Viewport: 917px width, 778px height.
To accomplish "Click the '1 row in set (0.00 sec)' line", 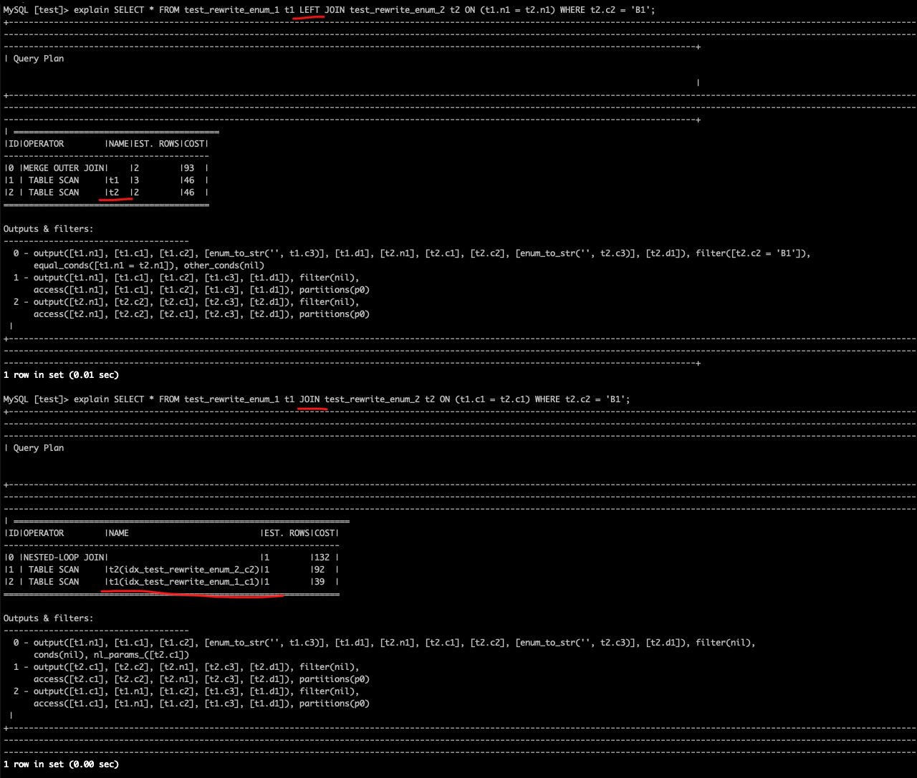I will 61,764.
